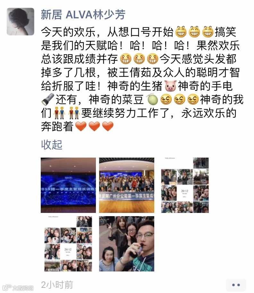Tap the watermark logo at the bottom-left corner
Viewport: 254px width, 293px height.
(18, 288)
